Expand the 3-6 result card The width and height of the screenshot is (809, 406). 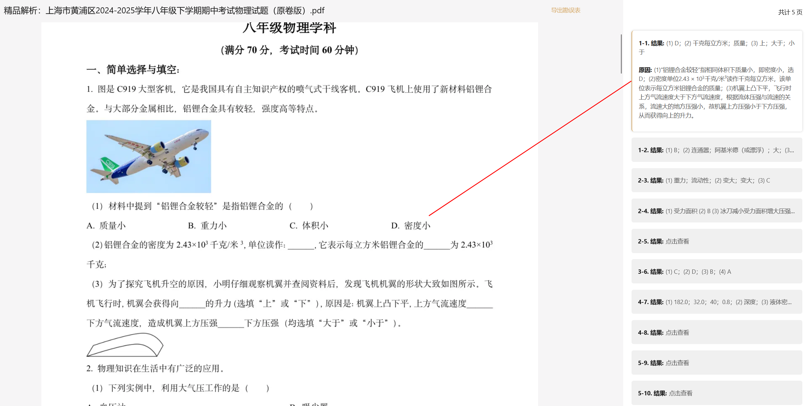(716, 272)
